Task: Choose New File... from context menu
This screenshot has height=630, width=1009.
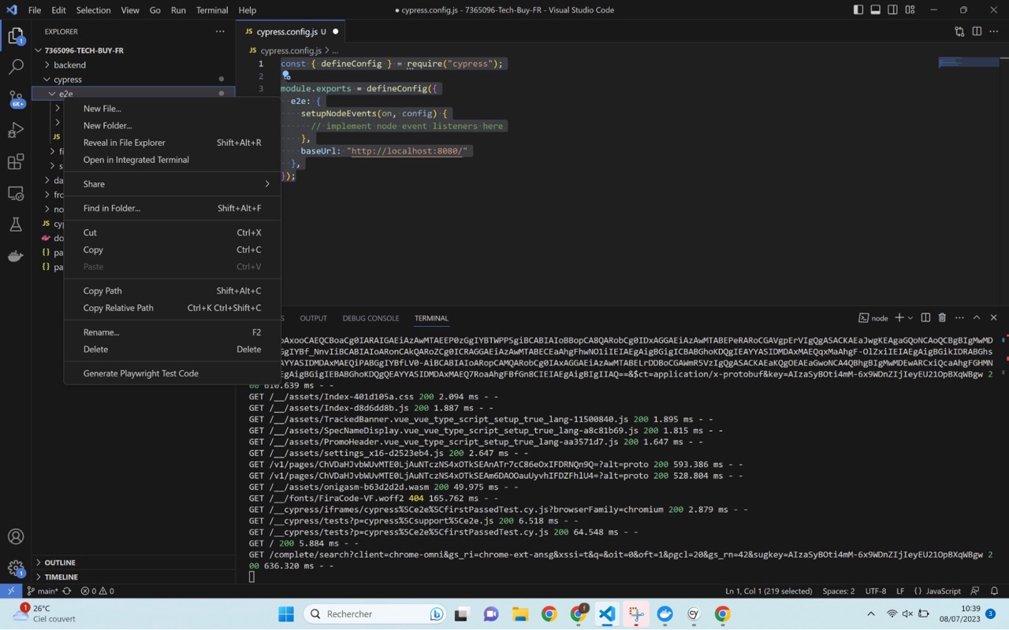Action: (172, 109)
